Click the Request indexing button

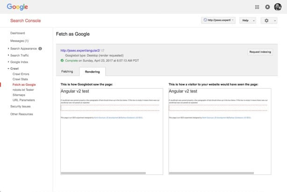coord(260,52)
